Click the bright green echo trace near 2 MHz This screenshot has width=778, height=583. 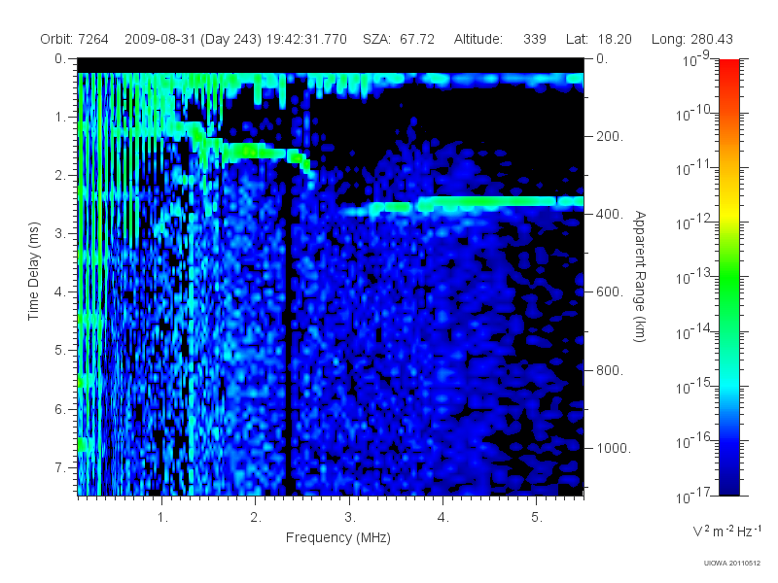254,151
